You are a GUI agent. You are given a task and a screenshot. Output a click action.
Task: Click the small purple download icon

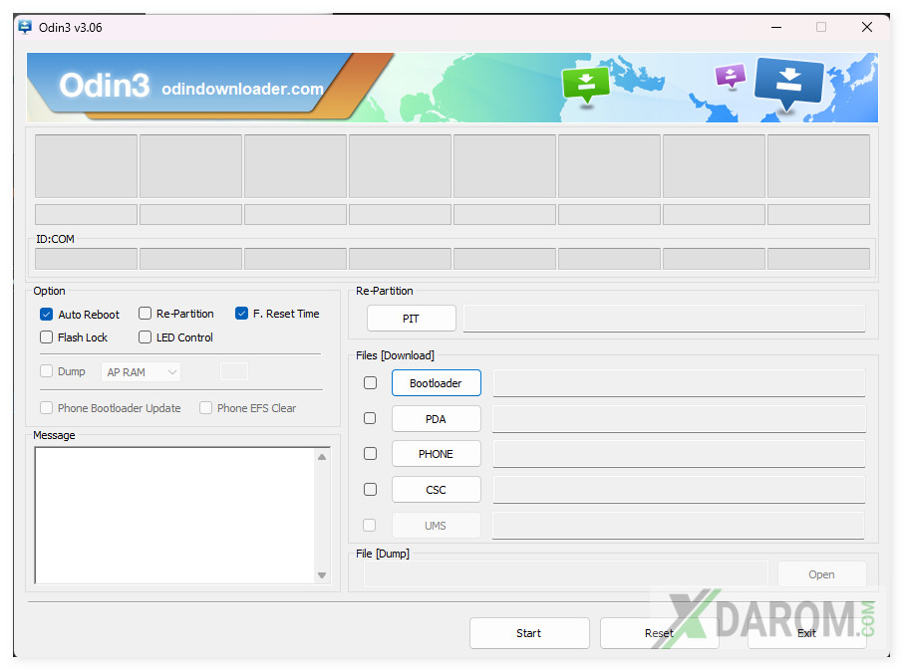(x=731, y=77)
